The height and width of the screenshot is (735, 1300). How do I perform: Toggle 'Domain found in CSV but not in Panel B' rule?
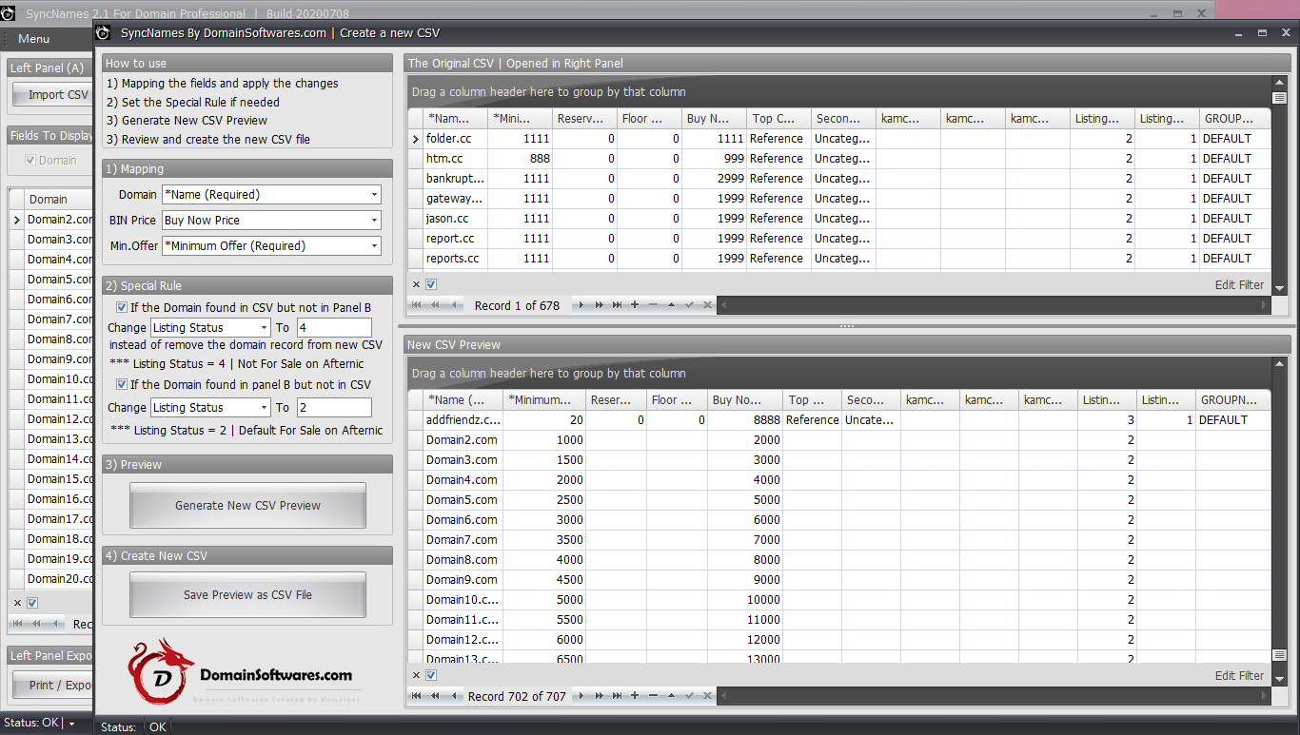pos(122,307)
